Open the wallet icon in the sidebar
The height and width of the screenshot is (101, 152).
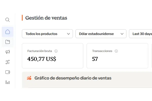point(8,72)
